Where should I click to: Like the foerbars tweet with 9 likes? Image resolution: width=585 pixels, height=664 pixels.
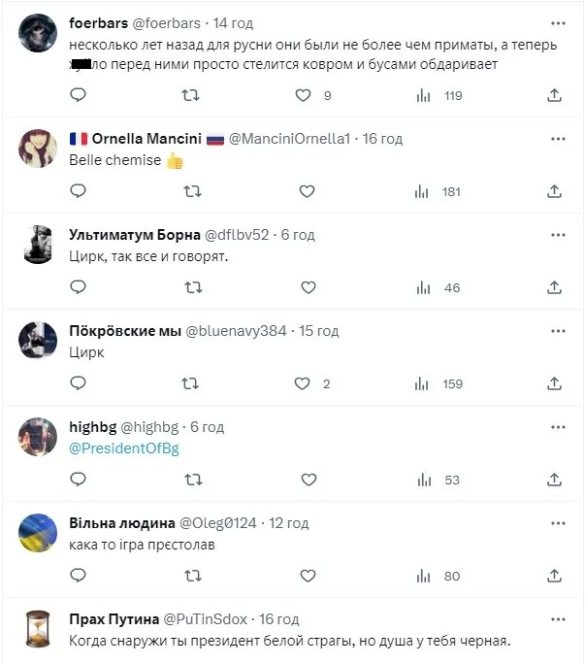[x=303, y=95]
